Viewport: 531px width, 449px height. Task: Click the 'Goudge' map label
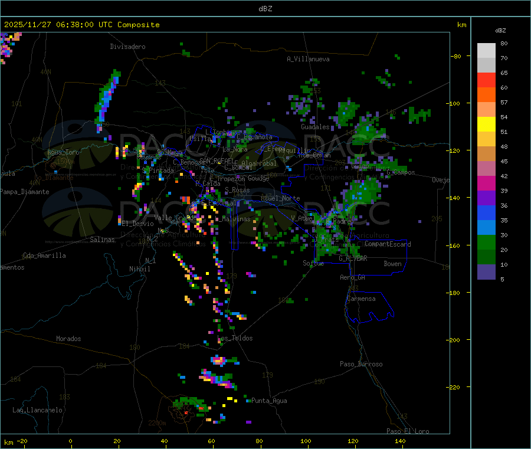click(259, 178)
